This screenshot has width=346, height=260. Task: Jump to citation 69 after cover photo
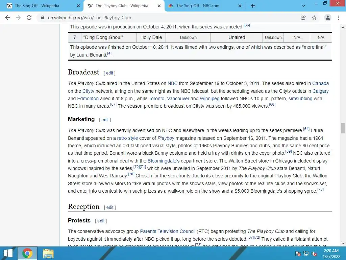coord(289,151)
